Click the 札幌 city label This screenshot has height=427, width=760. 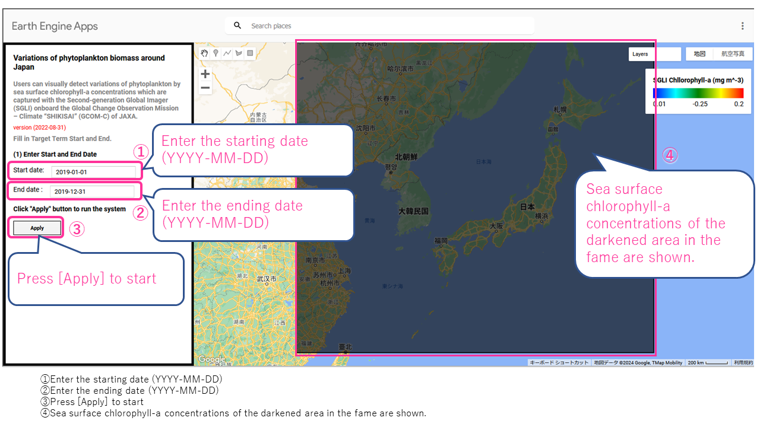559,109
